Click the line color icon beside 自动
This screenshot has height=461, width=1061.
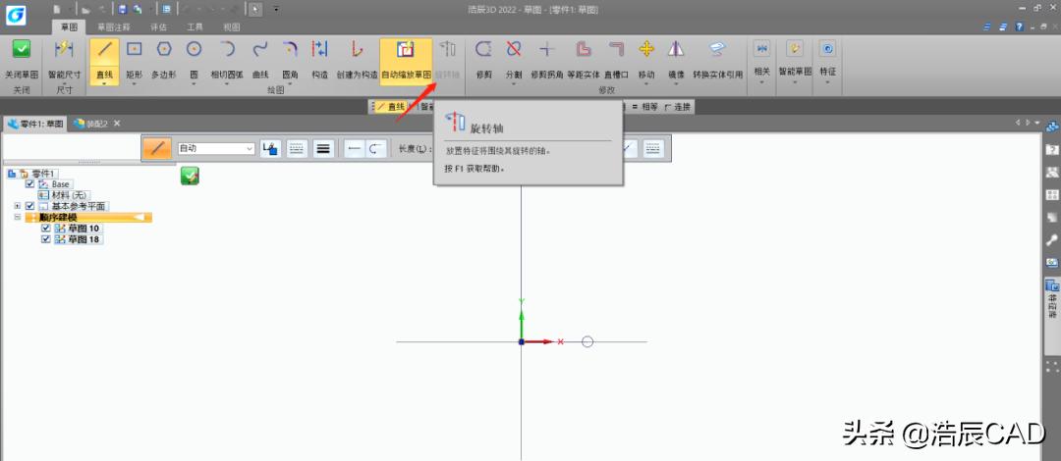pyautogui.click(x=271, y=149)
